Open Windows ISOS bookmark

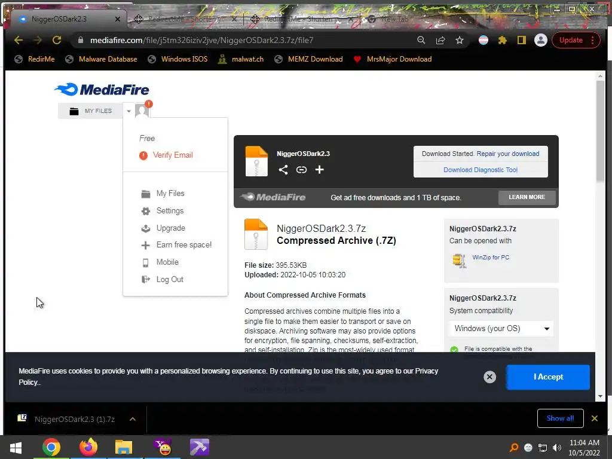click(x=178, y=59)
